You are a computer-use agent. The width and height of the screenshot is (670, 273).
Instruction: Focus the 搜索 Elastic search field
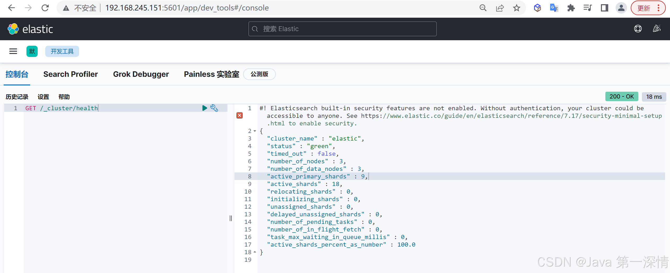(342, 29)
